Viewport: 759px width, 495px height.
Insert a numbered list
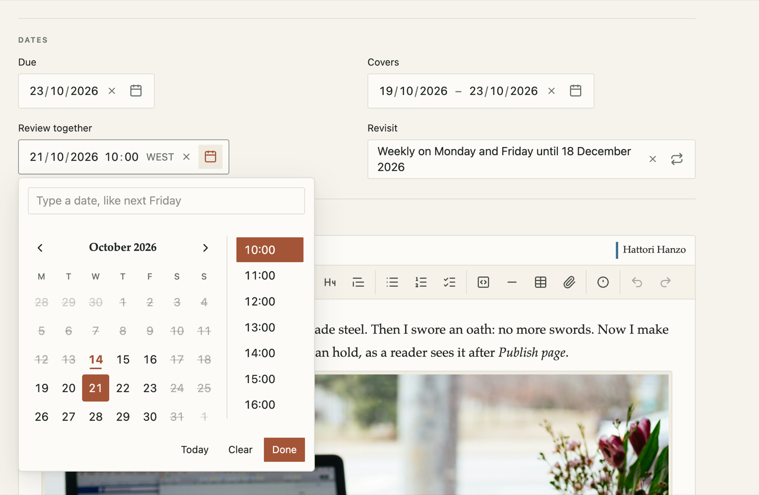(421, 282)
